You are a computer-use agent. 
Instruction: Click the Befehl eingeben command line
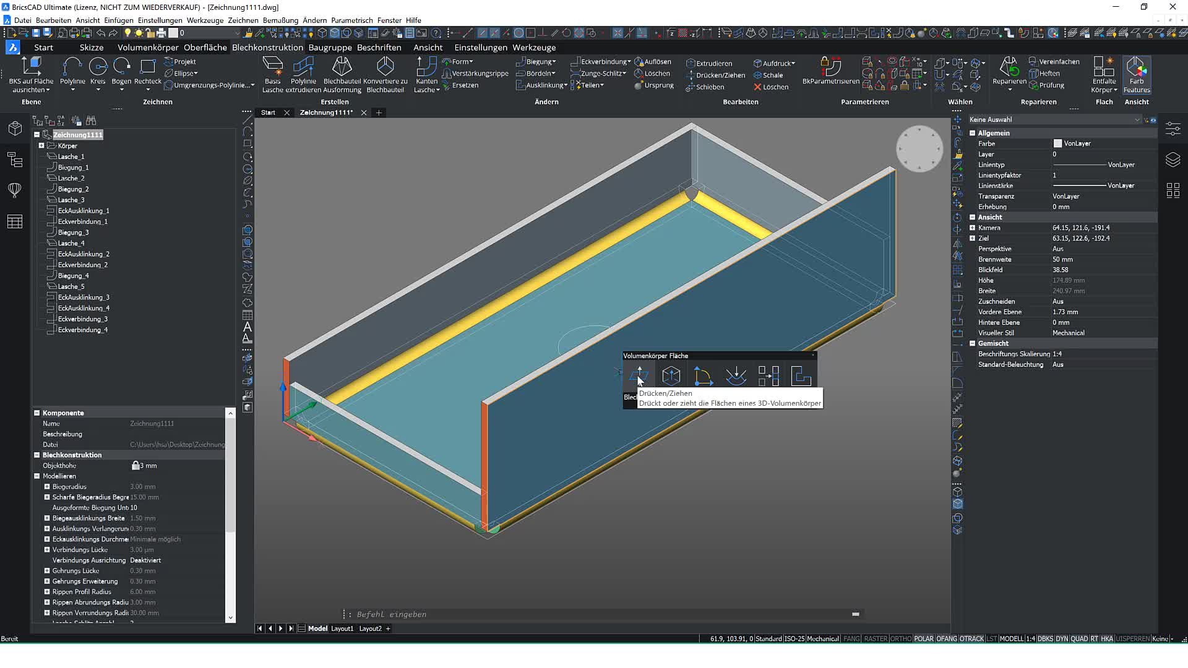click(600, 614)
